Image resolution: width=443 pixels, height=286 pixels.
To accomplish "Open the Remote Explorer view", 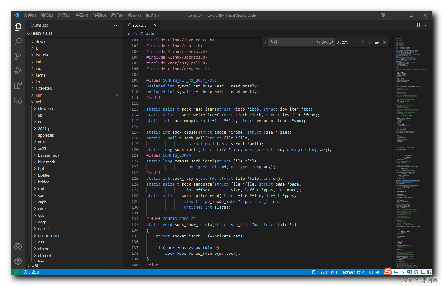I will pyautogui.click(x=18, y=100).
